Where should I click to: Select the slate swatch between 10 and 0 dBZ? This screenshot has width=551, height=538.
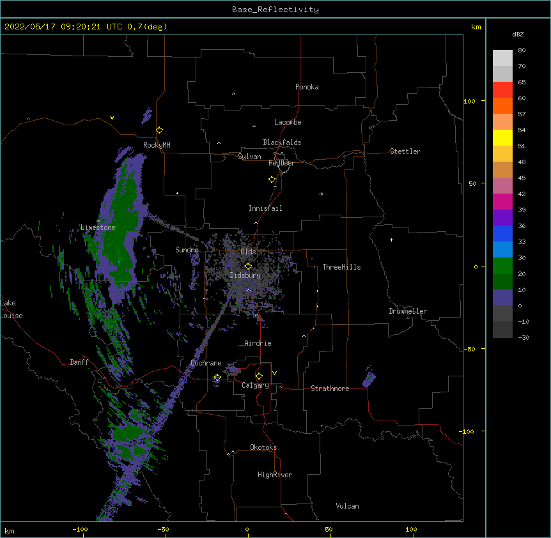502,298
